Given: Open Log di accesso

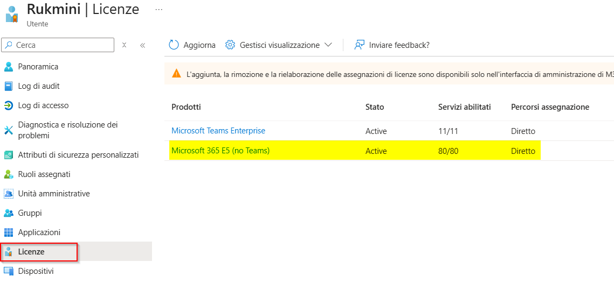Looking at the screenshot, I should (44, 105).
